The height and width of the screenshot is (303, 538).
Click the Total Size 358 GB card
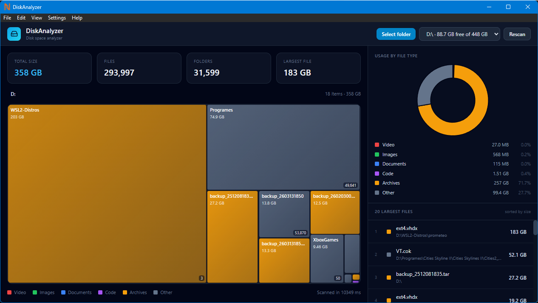(49, 68)
